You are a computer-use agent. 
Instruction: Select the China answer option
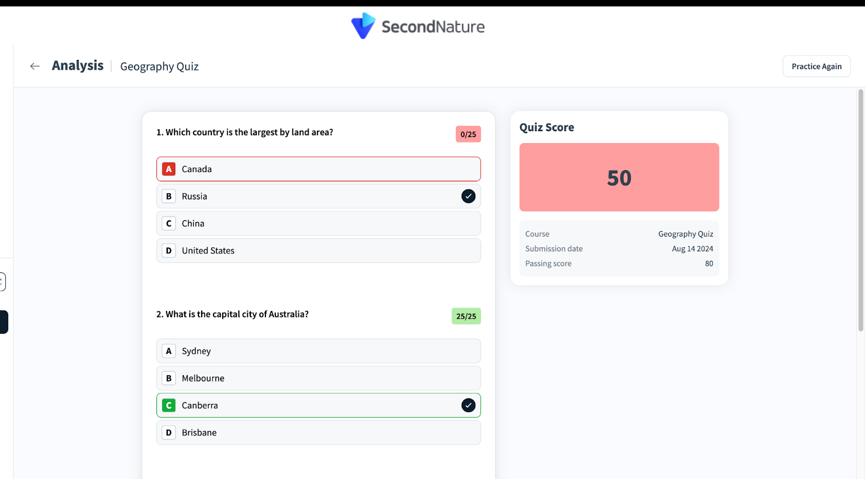[x=318, y=224]
